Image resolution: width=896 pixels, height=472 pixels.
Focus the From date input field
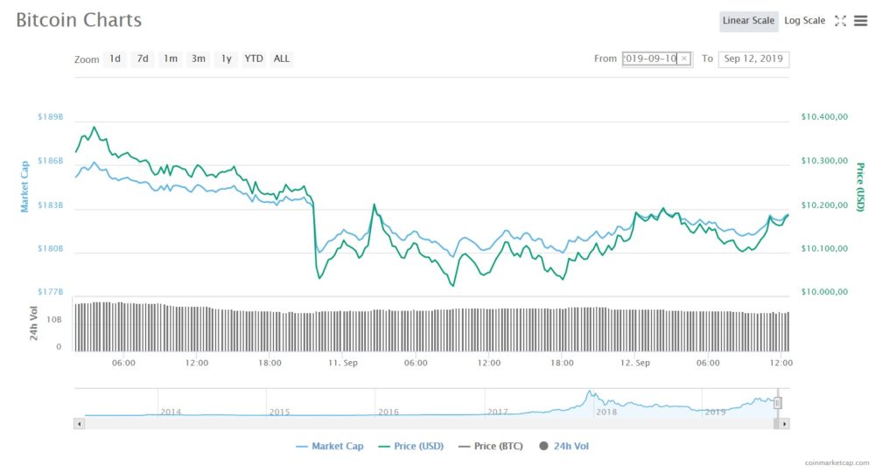tap(650, 59)
